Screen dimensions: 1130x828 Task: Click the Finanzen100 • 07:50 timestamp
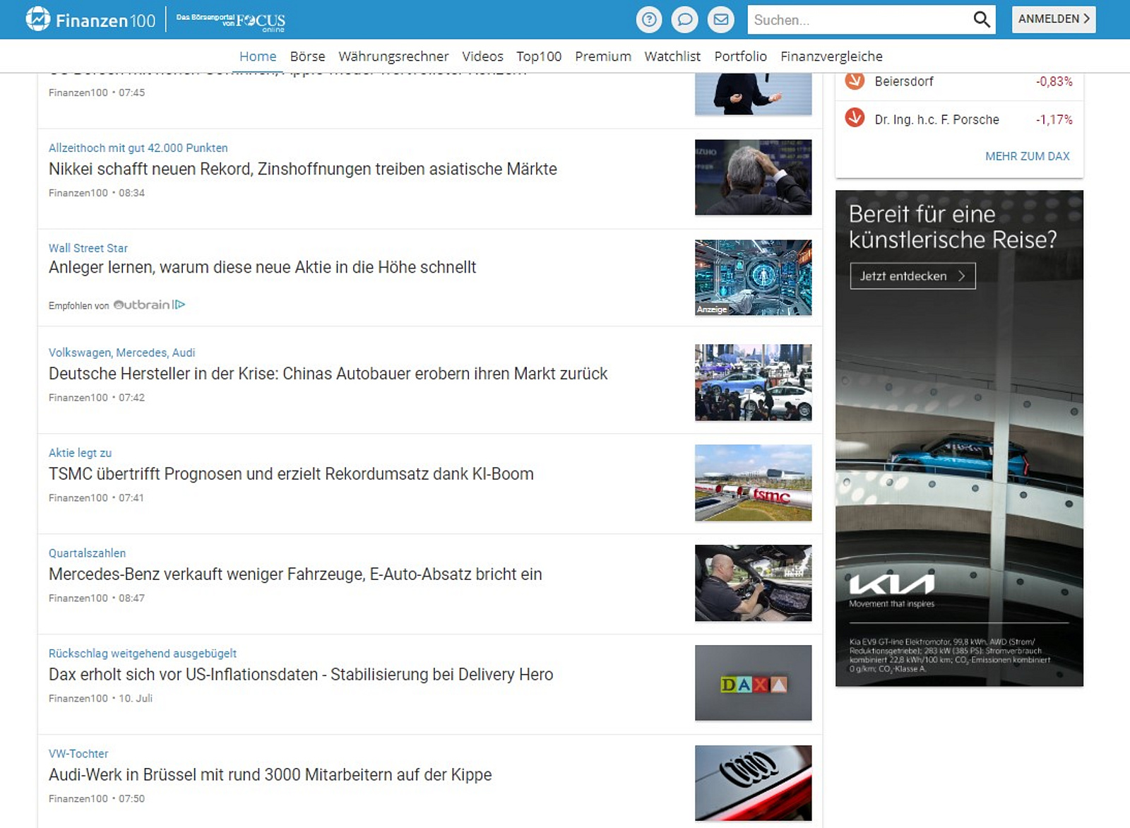[x=97, y=798]
